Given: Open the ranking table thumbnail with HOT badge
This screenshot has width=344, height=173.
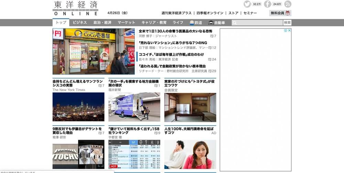Looking at the screenshot, I should 134,154.
